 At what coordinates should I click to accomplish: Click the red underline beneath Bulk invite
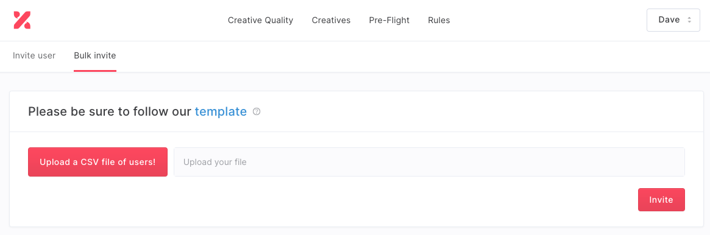pyautogui.click(x=95, y=71)
